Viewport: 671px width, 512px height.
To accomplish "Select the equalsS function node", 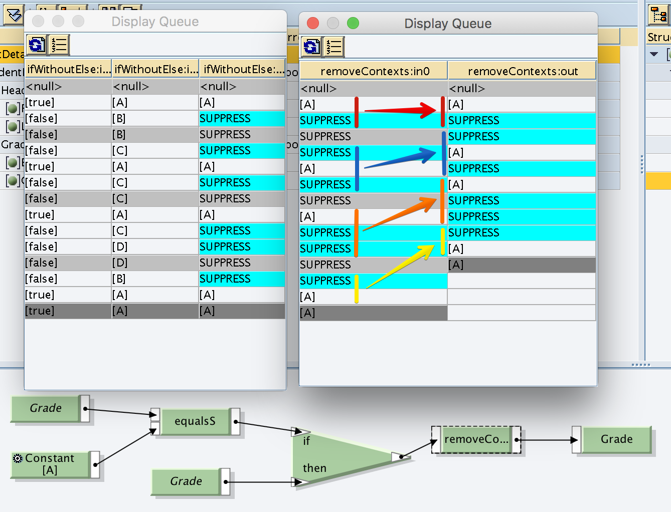I will click(195, 421).
